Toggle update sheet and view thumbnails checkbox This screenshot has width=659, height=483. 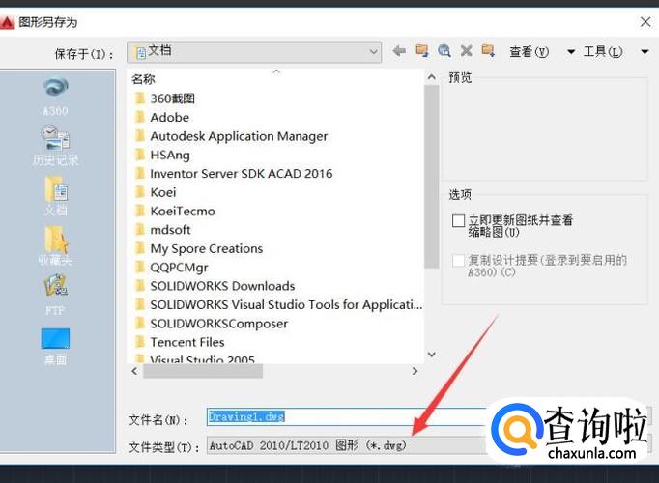[458, 220]
